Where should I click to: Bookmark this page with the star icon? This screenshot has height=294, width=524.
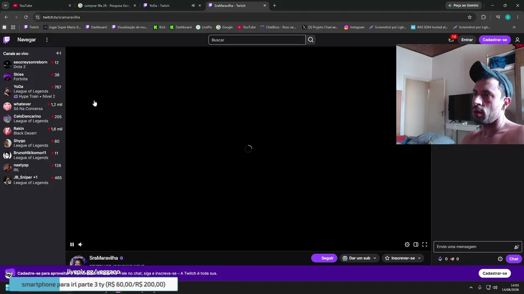click(x=470, y=17)
